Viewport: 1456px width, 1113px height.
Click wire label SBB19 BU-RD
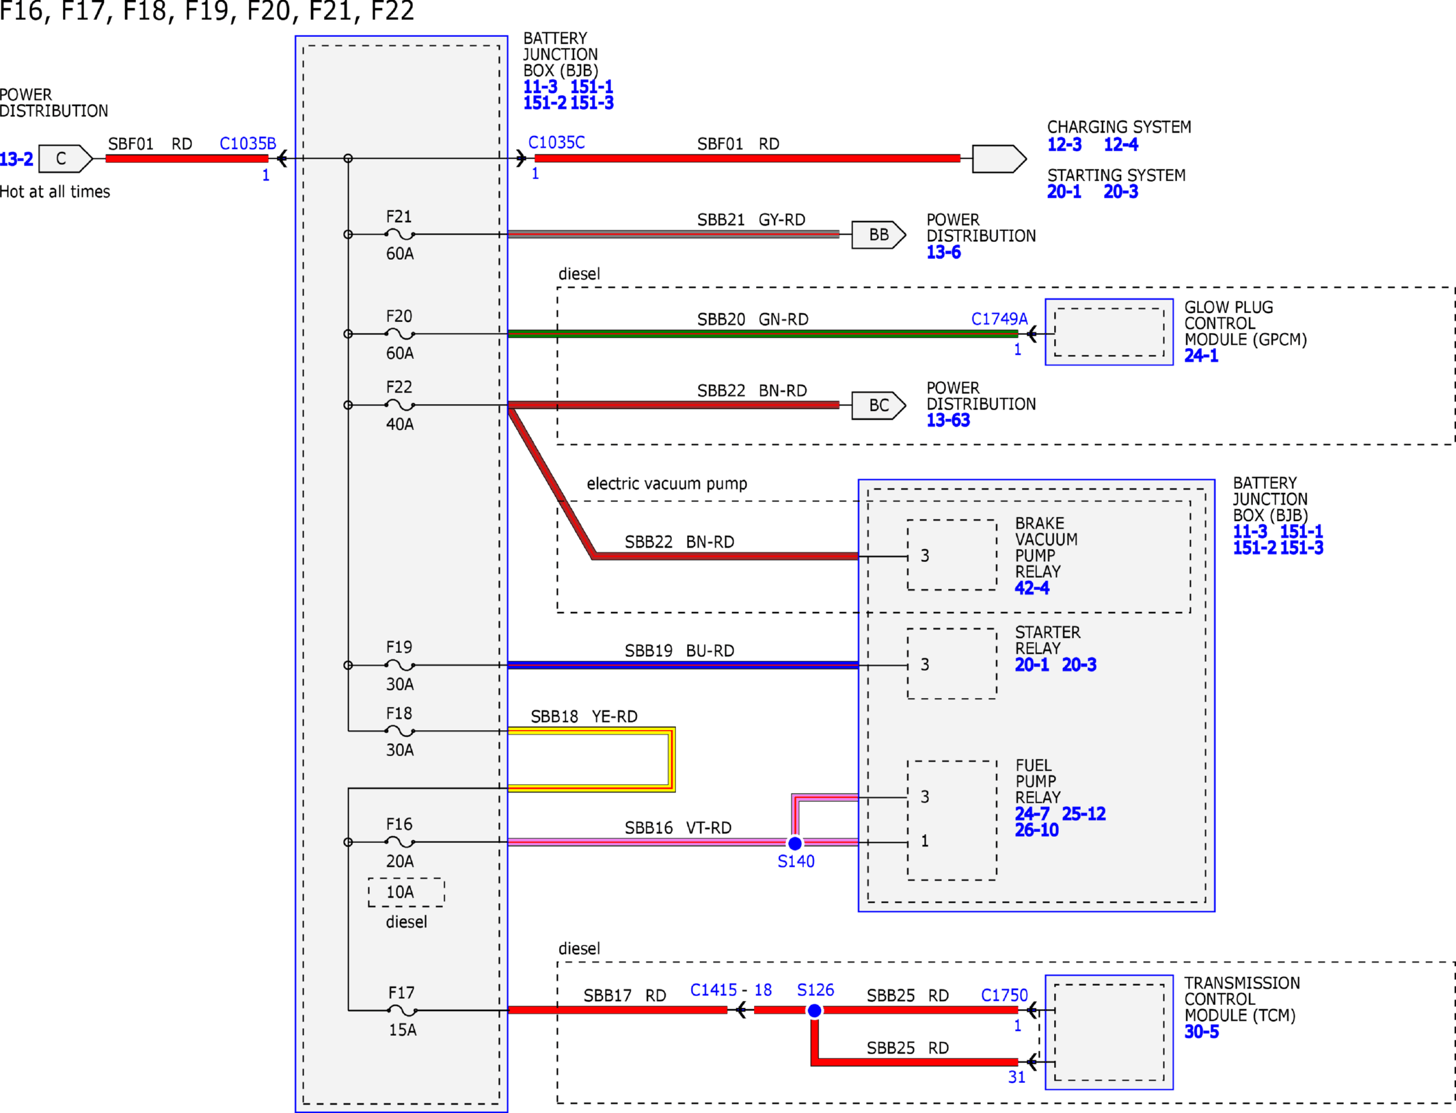pos(679,651)
